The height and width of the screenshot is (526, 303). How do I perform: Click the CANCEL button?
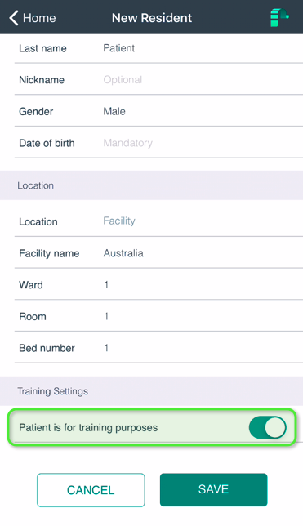[x=91, y=490]
